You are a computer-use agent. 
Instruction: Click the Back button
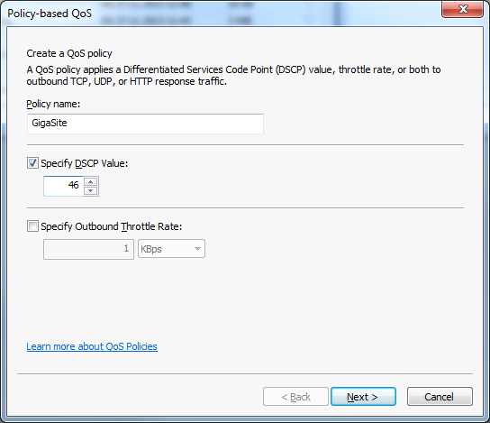tap(295, 397)
